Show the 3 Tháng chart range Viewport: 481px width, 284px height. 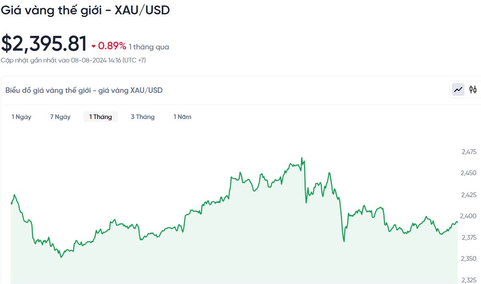(x=143, y=117)
